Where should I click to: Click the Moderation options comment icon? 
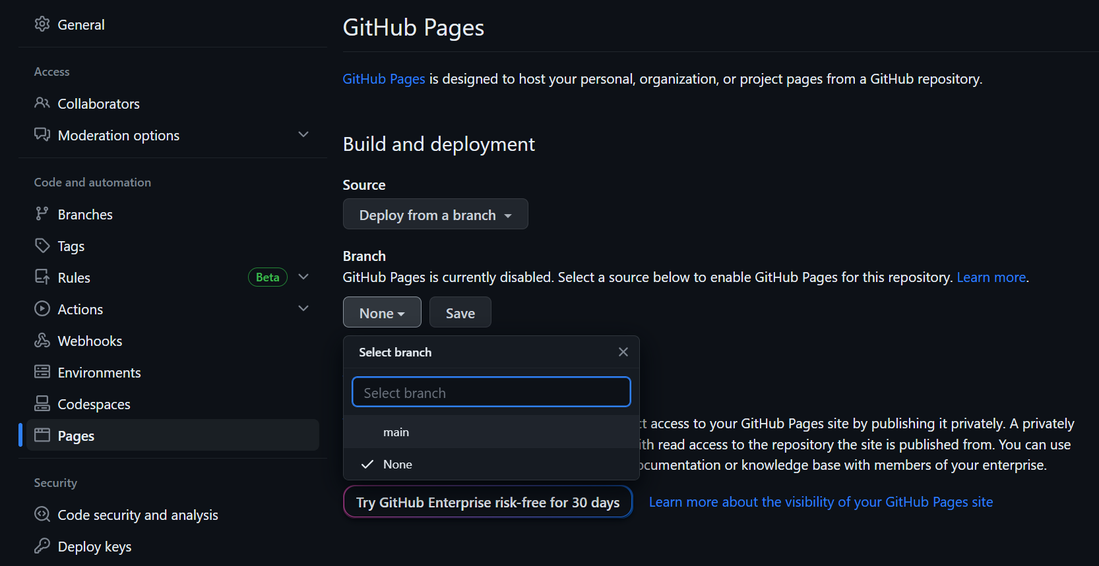click(42, 134)
